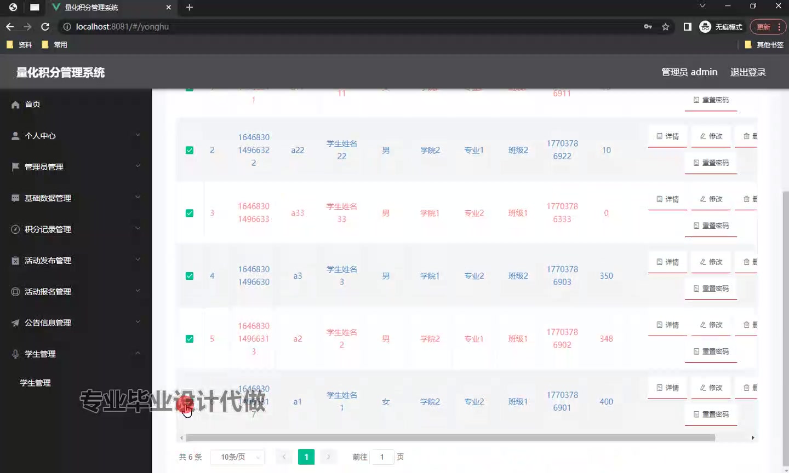Uncheck the checkbox on row 2
Image resolution: width=789 pixels, height=473 pixels.
pyautogui.click(x=189, y=150)
